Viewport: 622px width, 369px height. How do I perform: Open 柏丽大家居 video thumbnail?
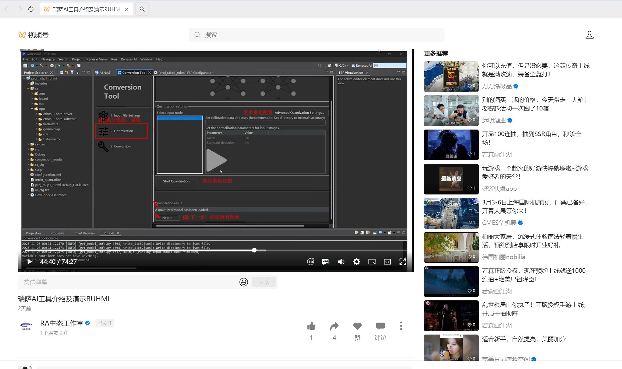[x=451, y=247]
